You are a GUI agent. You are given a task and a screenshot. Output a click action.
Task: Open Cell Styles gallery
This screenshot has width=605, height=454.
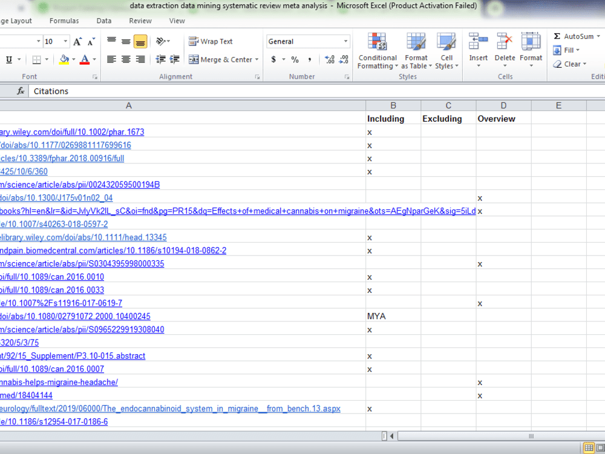click(x=446, y=51)
